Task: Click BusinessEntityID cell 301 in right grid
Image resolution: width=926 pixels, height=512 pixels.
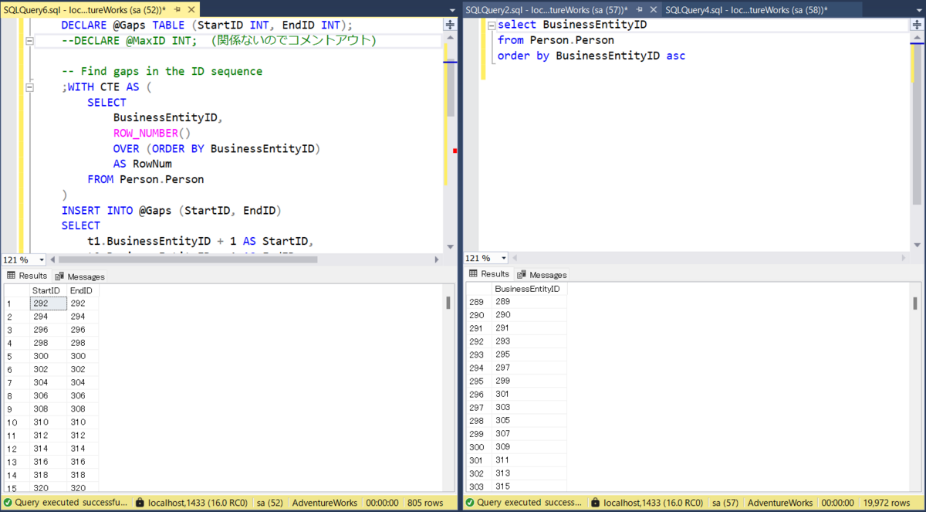Action: click(x=529, y=394)
